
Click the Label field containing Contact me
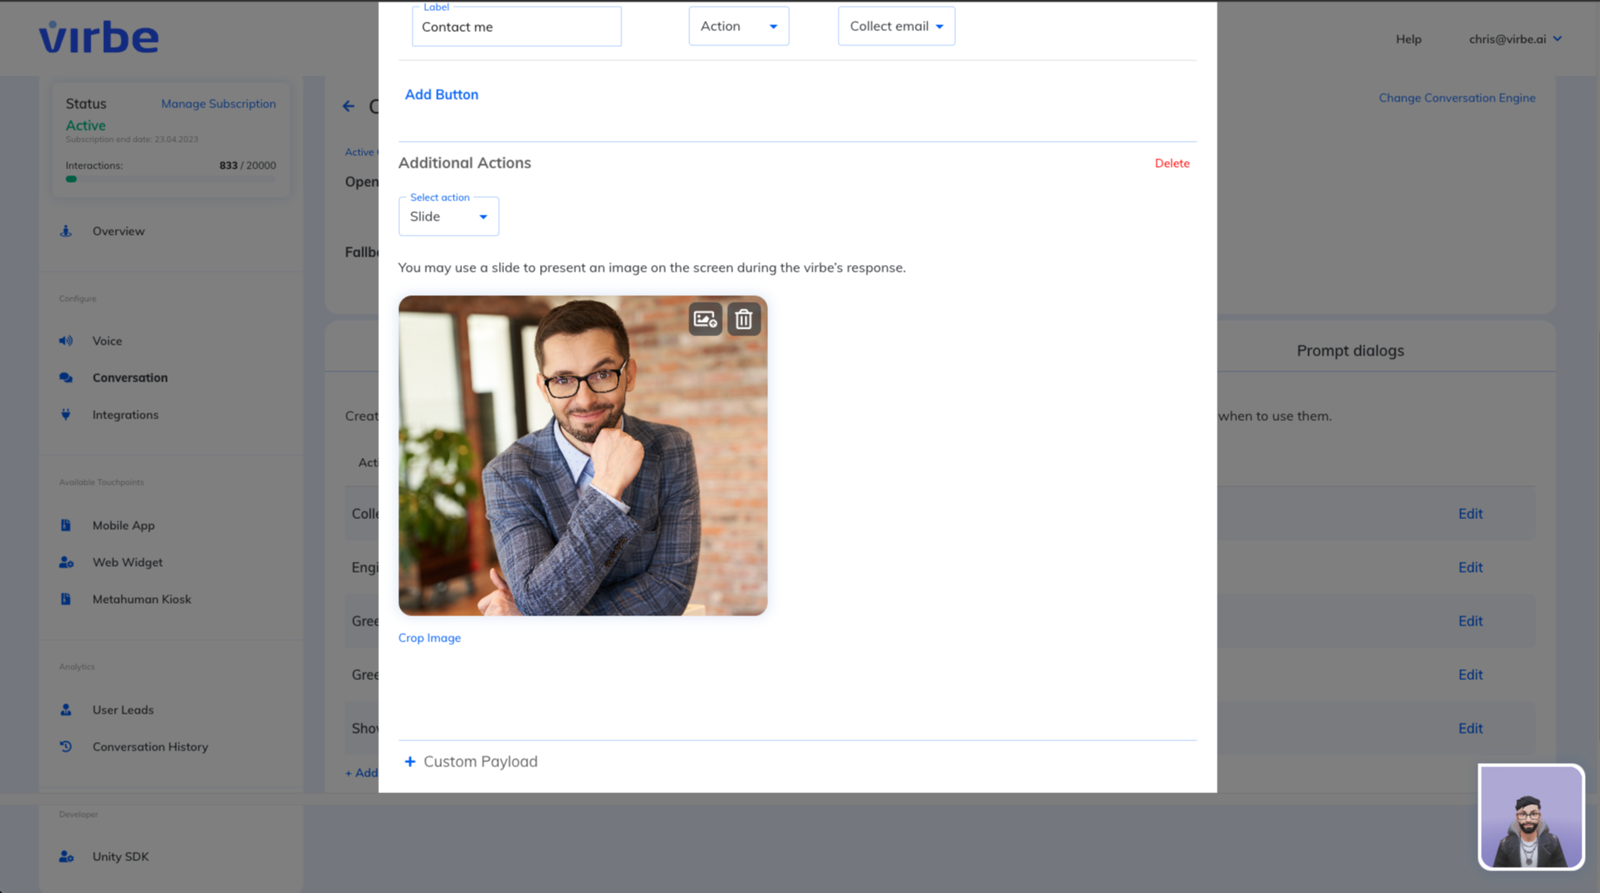[x=517, y=27]
